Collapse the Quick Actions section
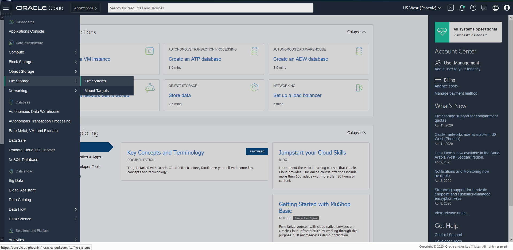This screenshot has width=513, height=250. 356,32
